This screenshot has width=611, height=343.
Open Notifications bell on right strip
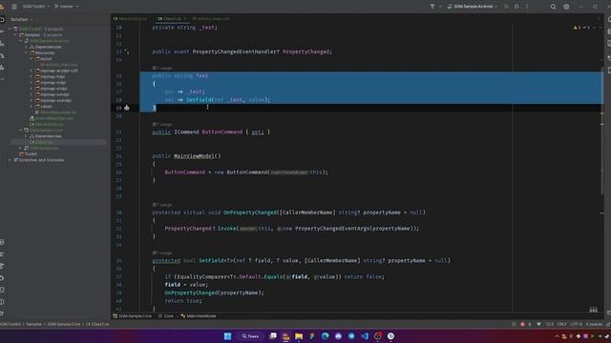pos(609,19)
